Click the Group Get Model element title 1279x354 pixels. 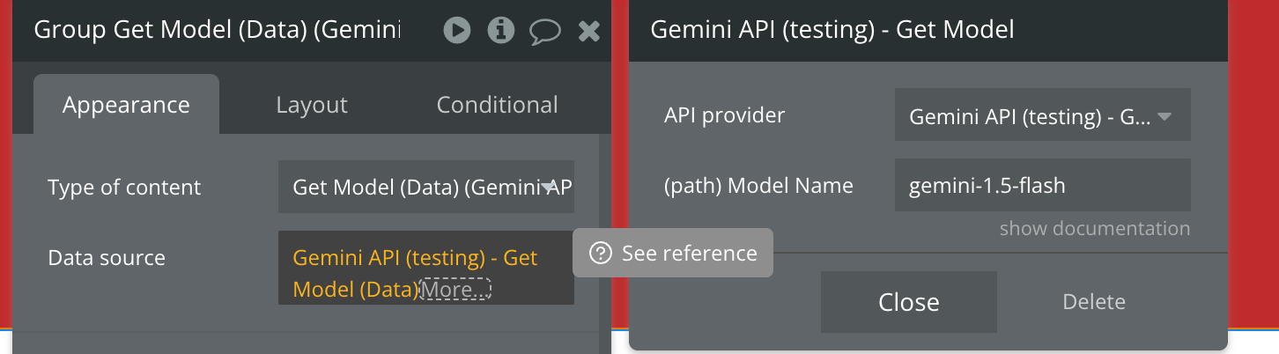point(216,30)
